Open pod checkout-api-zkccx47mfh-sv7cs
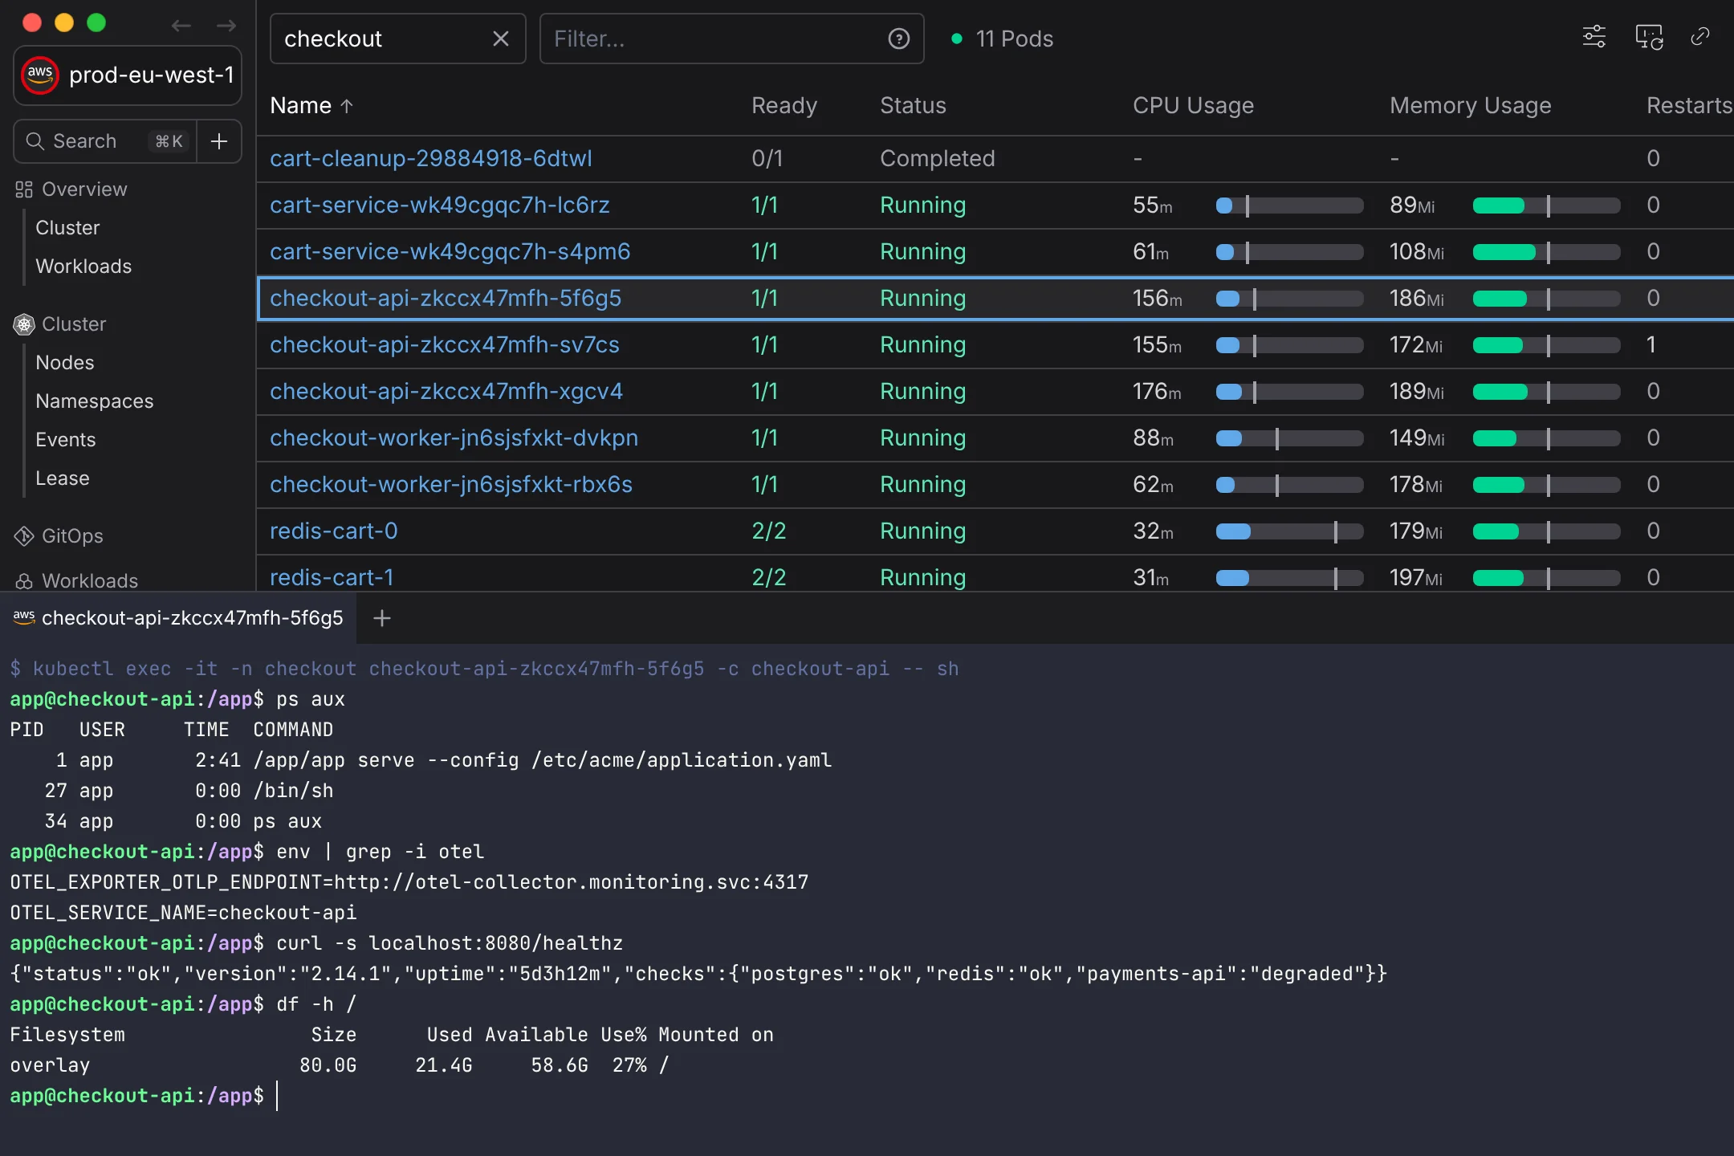The width and height of the screenshot is (1734, 1156). pyautogui.click(x=445, y=345)
